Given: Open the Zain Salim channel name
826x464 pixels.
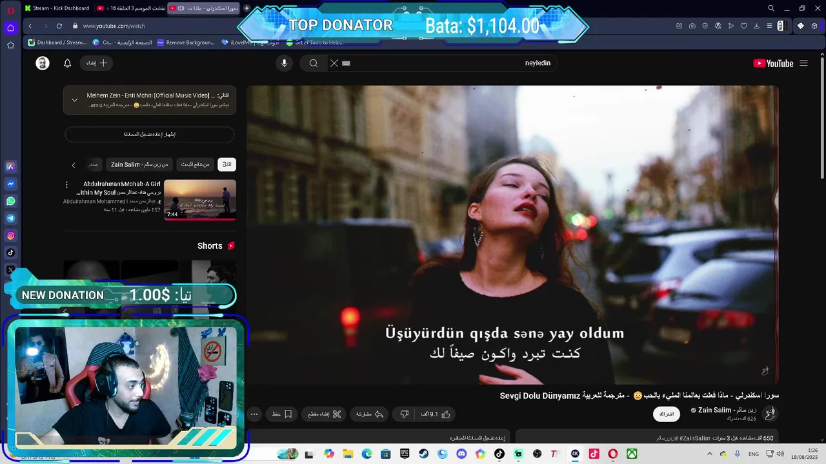Looking at the screenshot, I should click(x=727, y=410).
